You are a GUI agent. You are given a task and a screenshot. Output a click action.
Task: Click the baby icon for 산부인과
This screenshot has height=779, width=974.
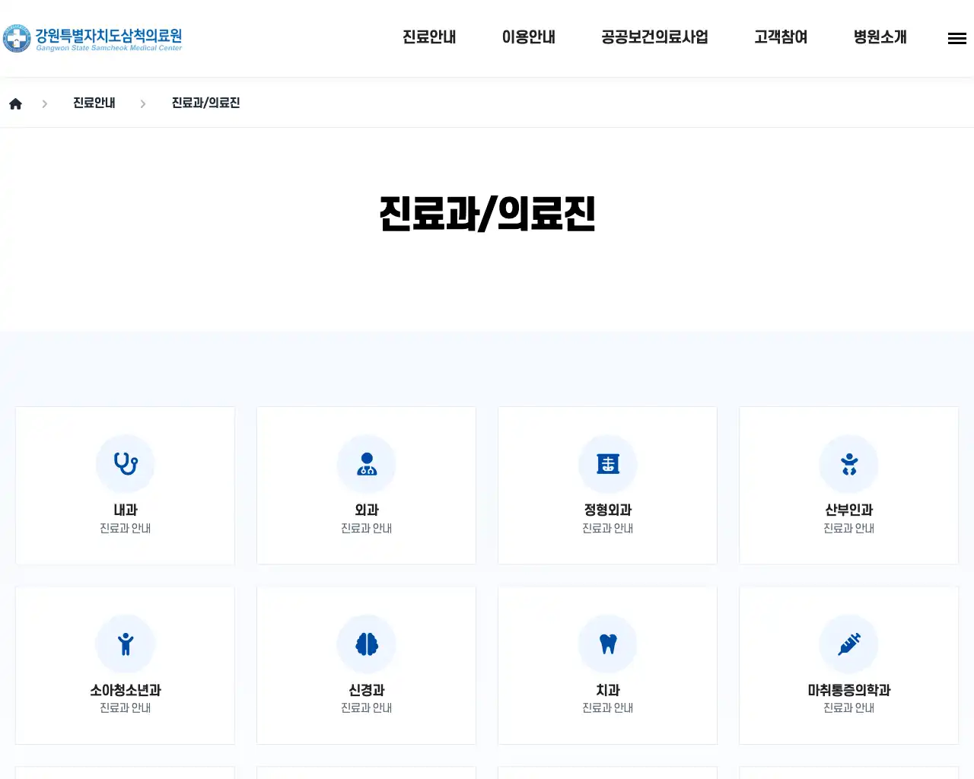[849, 464]
